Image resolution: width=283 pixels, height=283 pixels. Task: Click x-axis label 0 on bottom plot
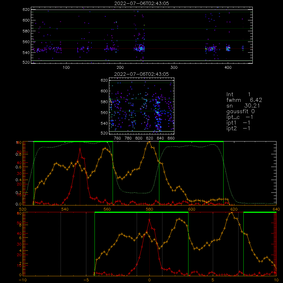tap(149, 280)
